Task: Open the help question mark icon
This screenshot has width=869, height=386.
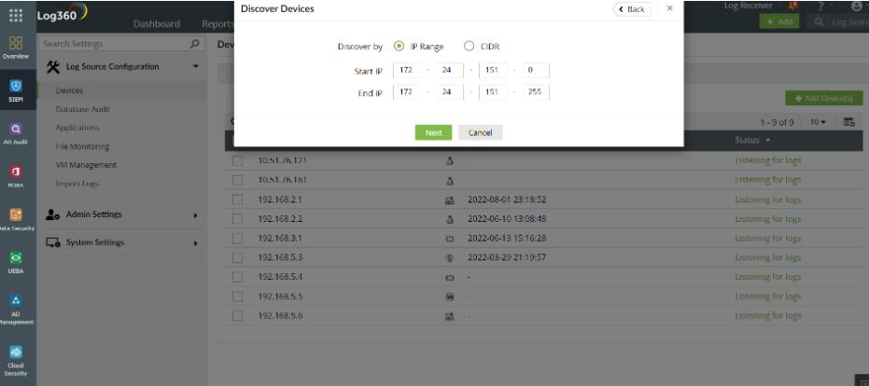Action: pyautogui.click(x=820, y=7)
